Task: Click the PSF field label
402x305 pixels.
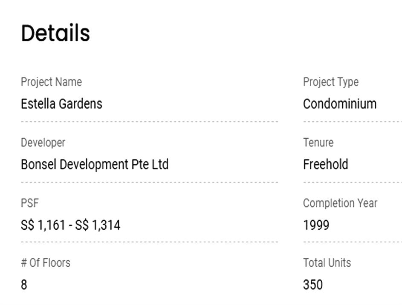Action: [x=30, y=203]
